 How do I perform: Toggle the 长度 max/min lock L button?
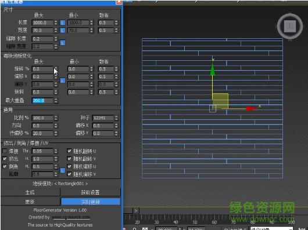(x=62, y=23)
